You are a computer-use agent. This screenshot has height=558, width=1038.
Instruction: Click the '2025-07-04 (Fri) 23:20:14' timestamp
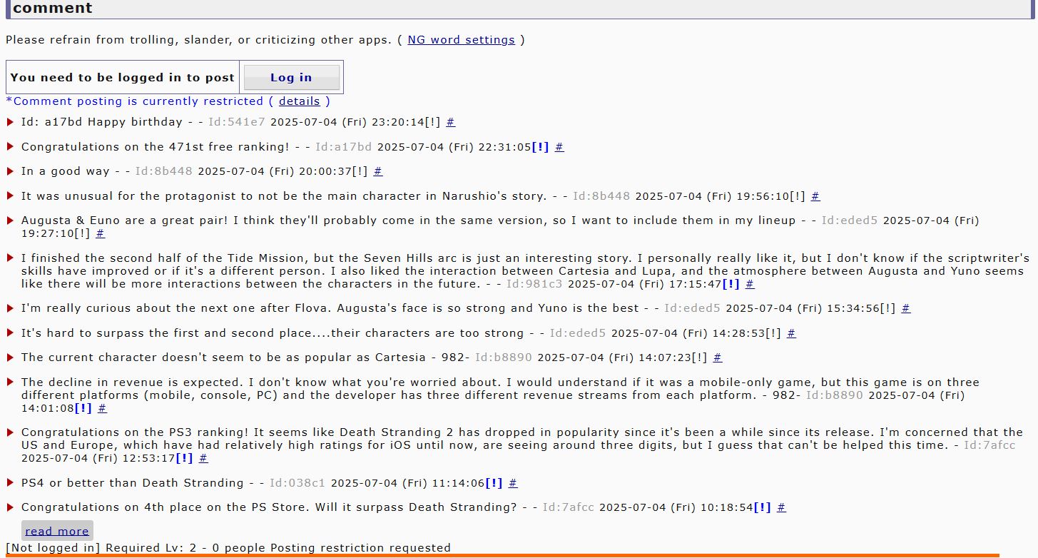(x=347, y=122)
